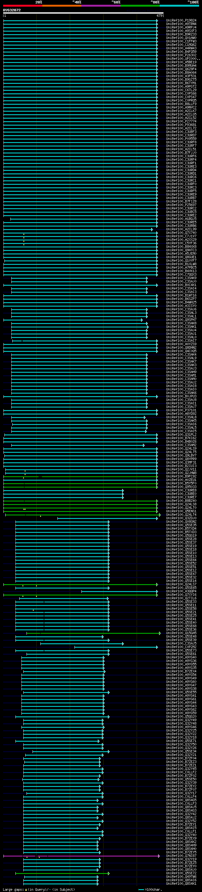Click the Large gaps legend text
Image resolution: width=202 pixels, height=892 pixels.
click(13, 889)
